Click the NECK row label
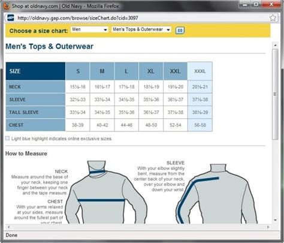Viewport: 284px width, 243px height. click(x=35, y=87)
